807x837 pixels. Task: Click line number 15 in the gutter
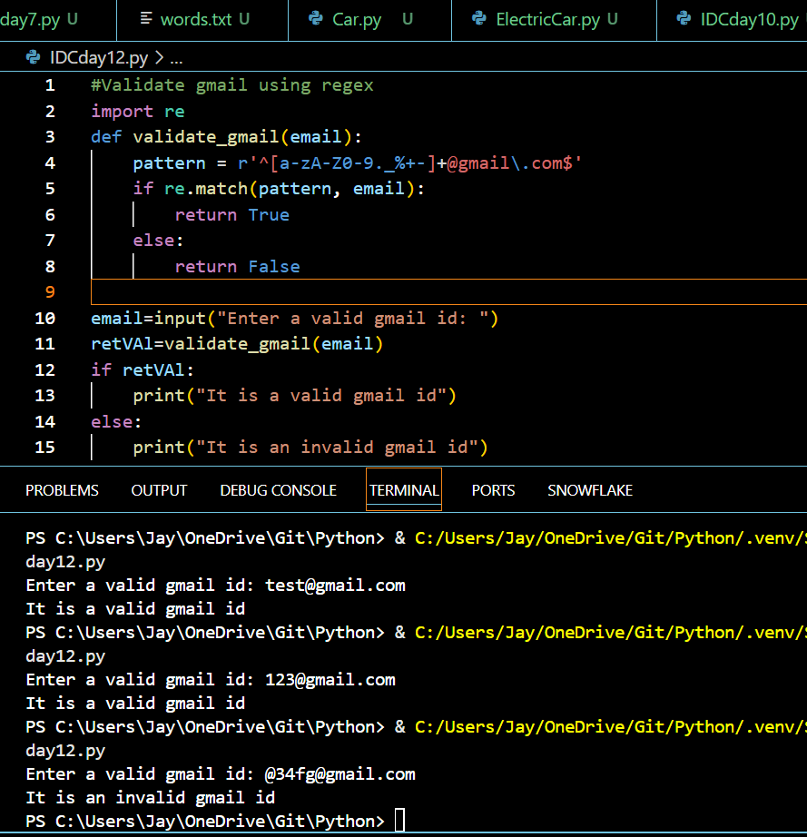[x=44, y=448]
